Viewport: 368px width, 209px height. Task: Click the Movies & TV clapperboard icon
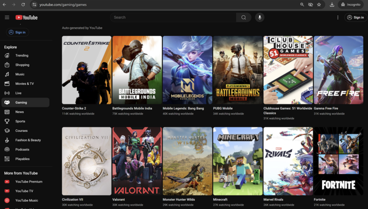7,83
